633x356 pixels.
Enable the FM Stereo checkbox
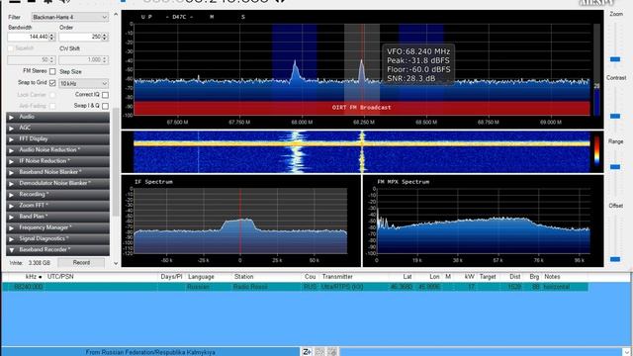pos(52,71)
